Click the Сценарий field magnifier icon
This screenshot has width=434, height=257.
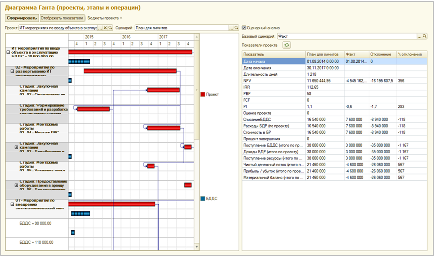coord(236,28)
